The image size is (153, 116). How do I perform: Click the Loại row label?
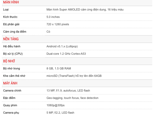[6, 9]
